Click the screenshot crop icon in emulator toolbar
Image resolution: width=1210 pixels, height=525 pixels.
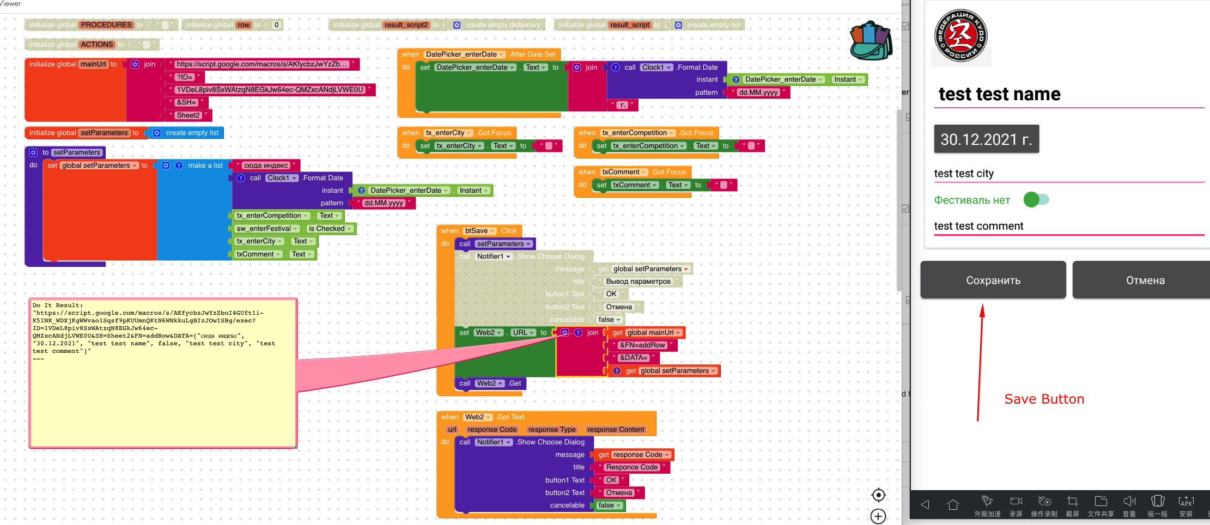coord(1073,501)
